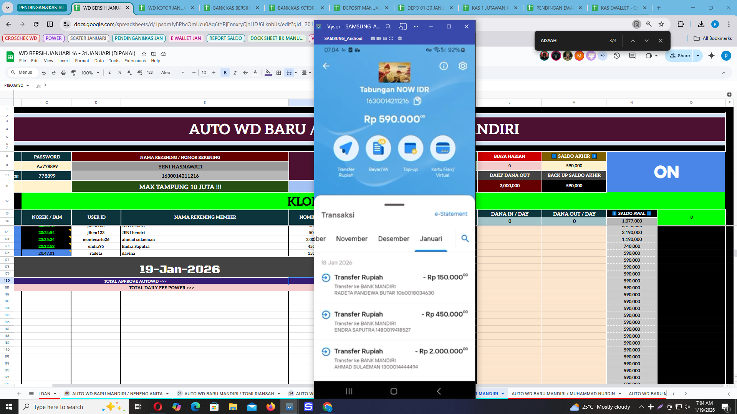
Task: Switch to the Januari tab in phone app
Action: (431, 239)
